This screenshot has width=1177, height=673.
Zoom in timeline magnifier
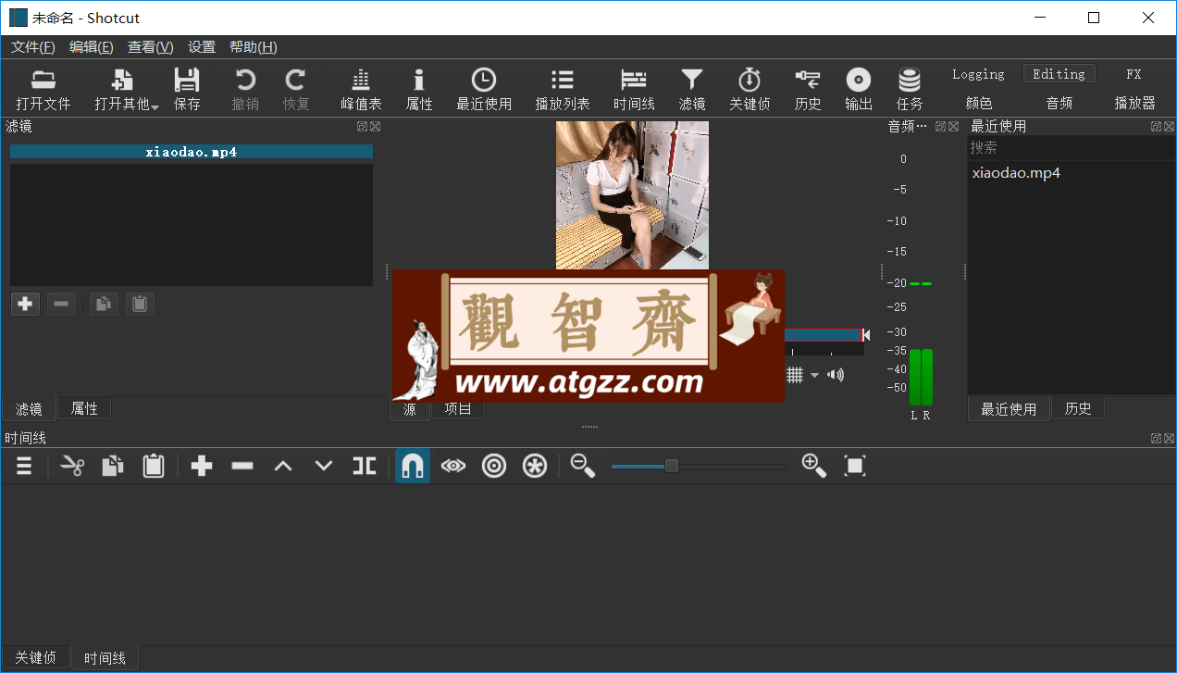[x=814, y=466]
